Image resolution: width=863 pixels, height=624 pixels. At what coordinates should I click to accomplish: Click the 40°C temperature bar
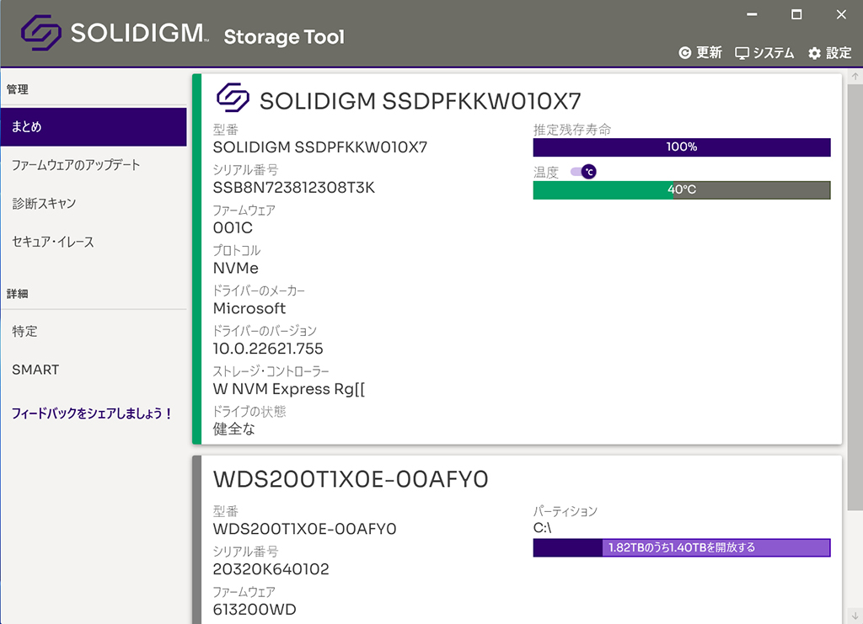[681, 190]
